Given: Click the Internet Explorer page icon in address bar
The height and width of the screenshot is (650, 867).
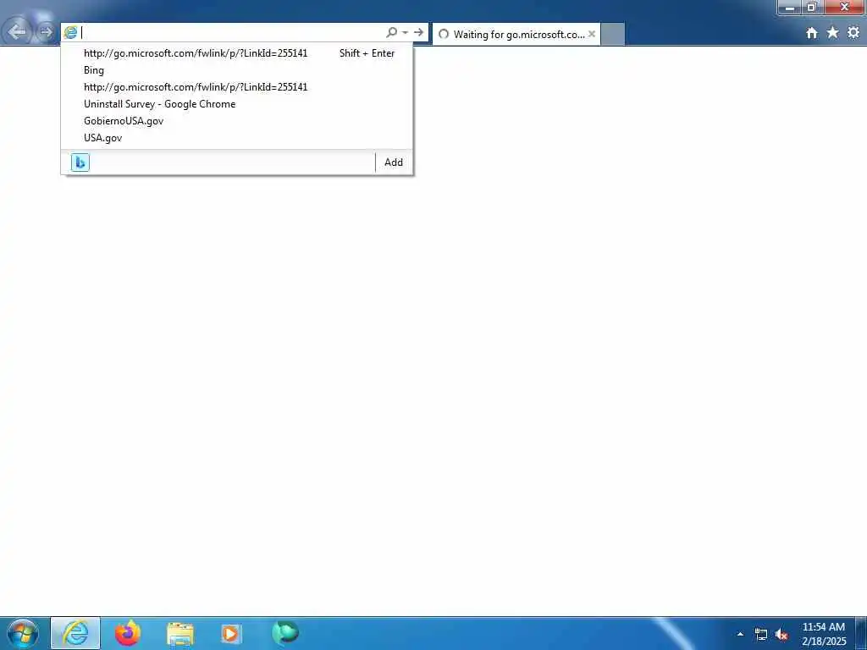Looking at the screenshot, I should pos(71,33).
